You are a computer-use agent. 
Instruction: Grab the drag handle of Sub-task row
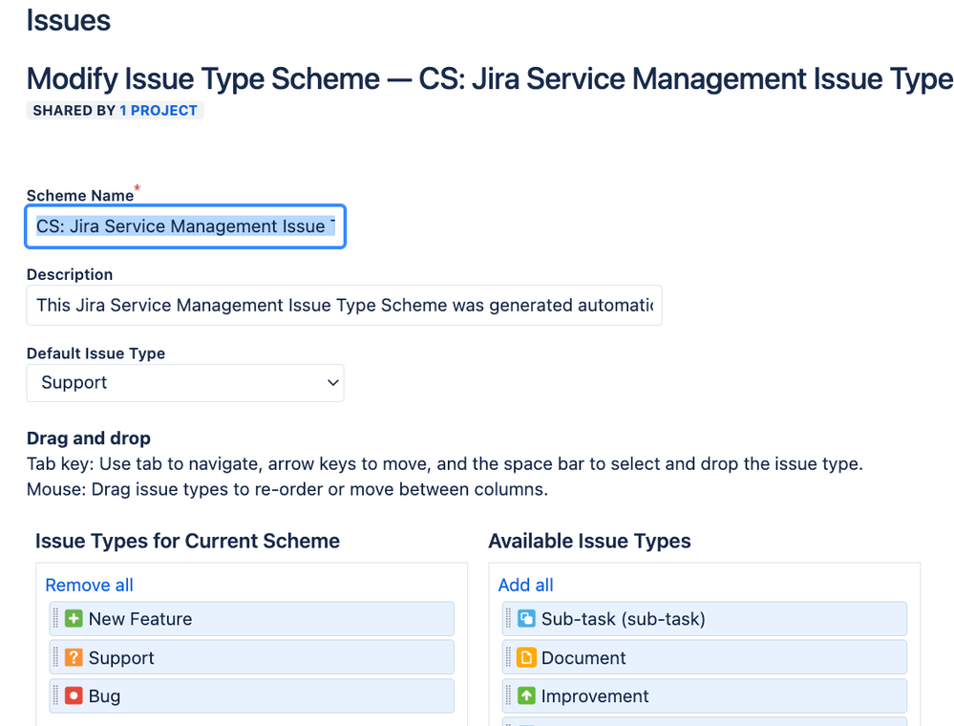(x=509, y=619)
